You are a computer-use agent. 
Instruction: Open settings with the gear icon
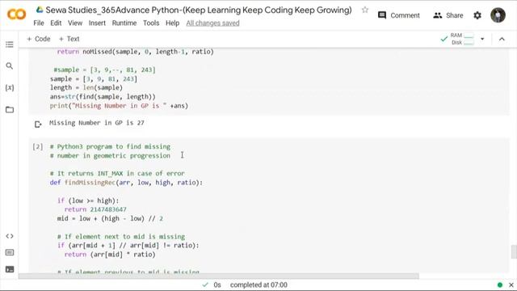tap(477, 15)
